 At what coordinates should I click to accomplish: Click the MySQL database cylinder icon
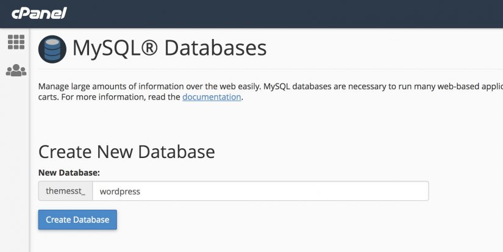point(52,49)
